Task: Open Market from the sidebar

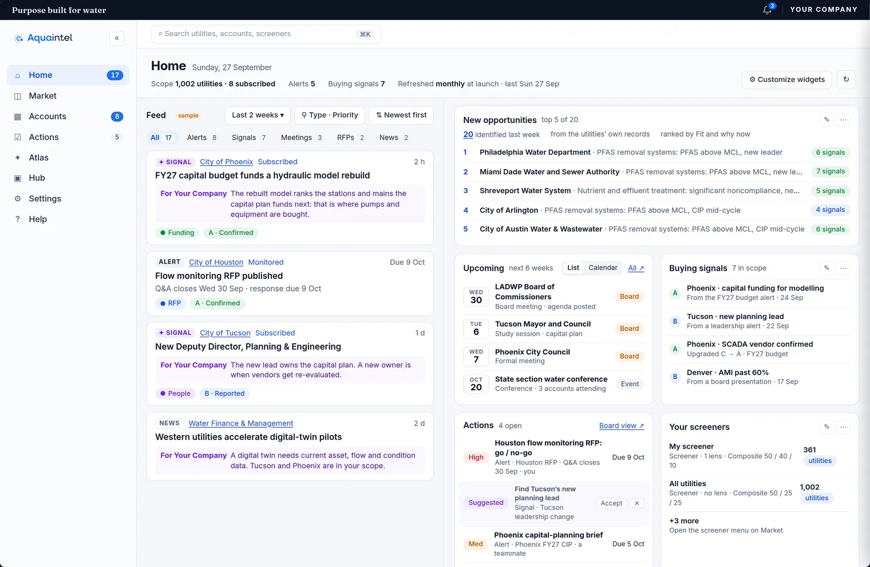Action: 68,96
